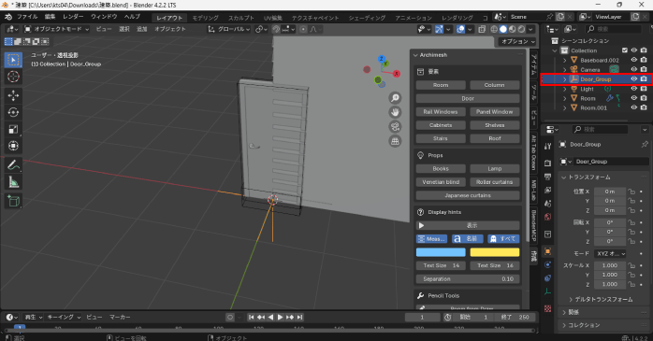Switch to the Sculpting workspace tab

click(x=241, y=18)
